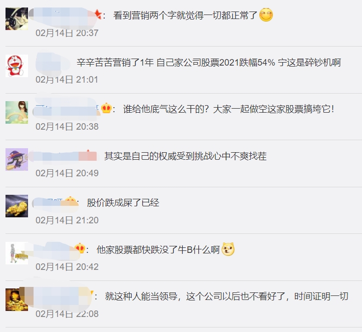The image size is (362, 332).
Task: Open the gold coins avatar profile
Action: click(x=17, y=299)
